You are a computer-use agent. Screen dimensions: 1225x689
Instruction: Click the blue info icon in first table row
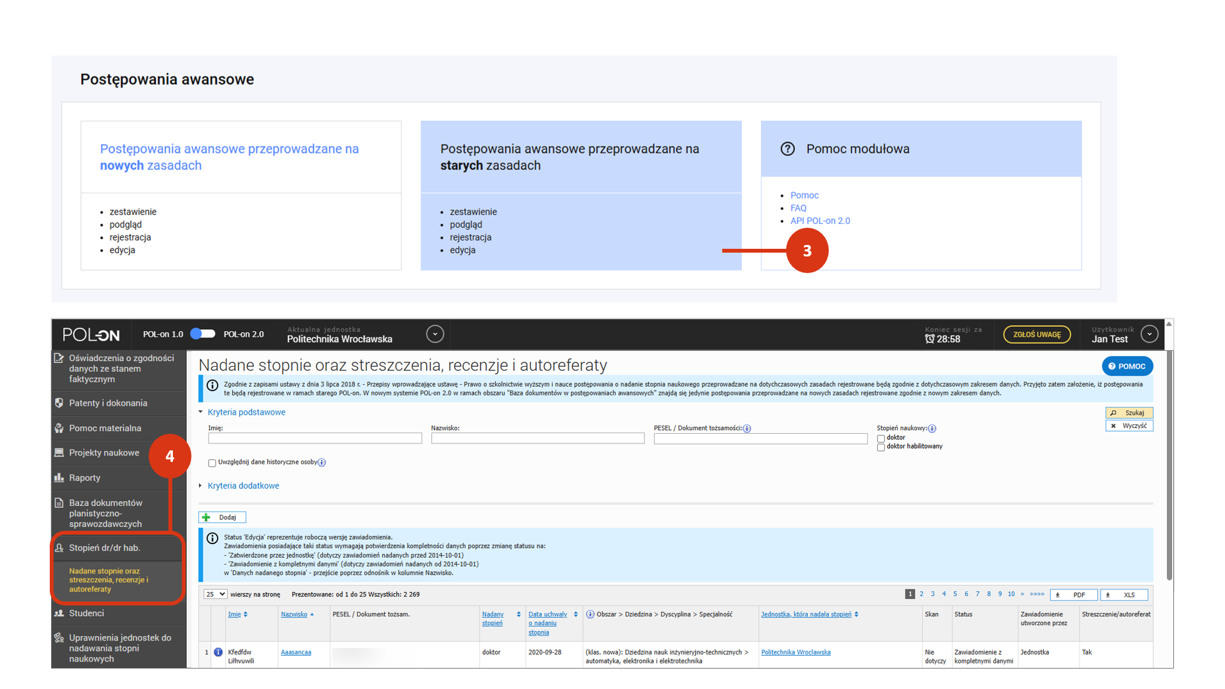click(x=218, y=653)
